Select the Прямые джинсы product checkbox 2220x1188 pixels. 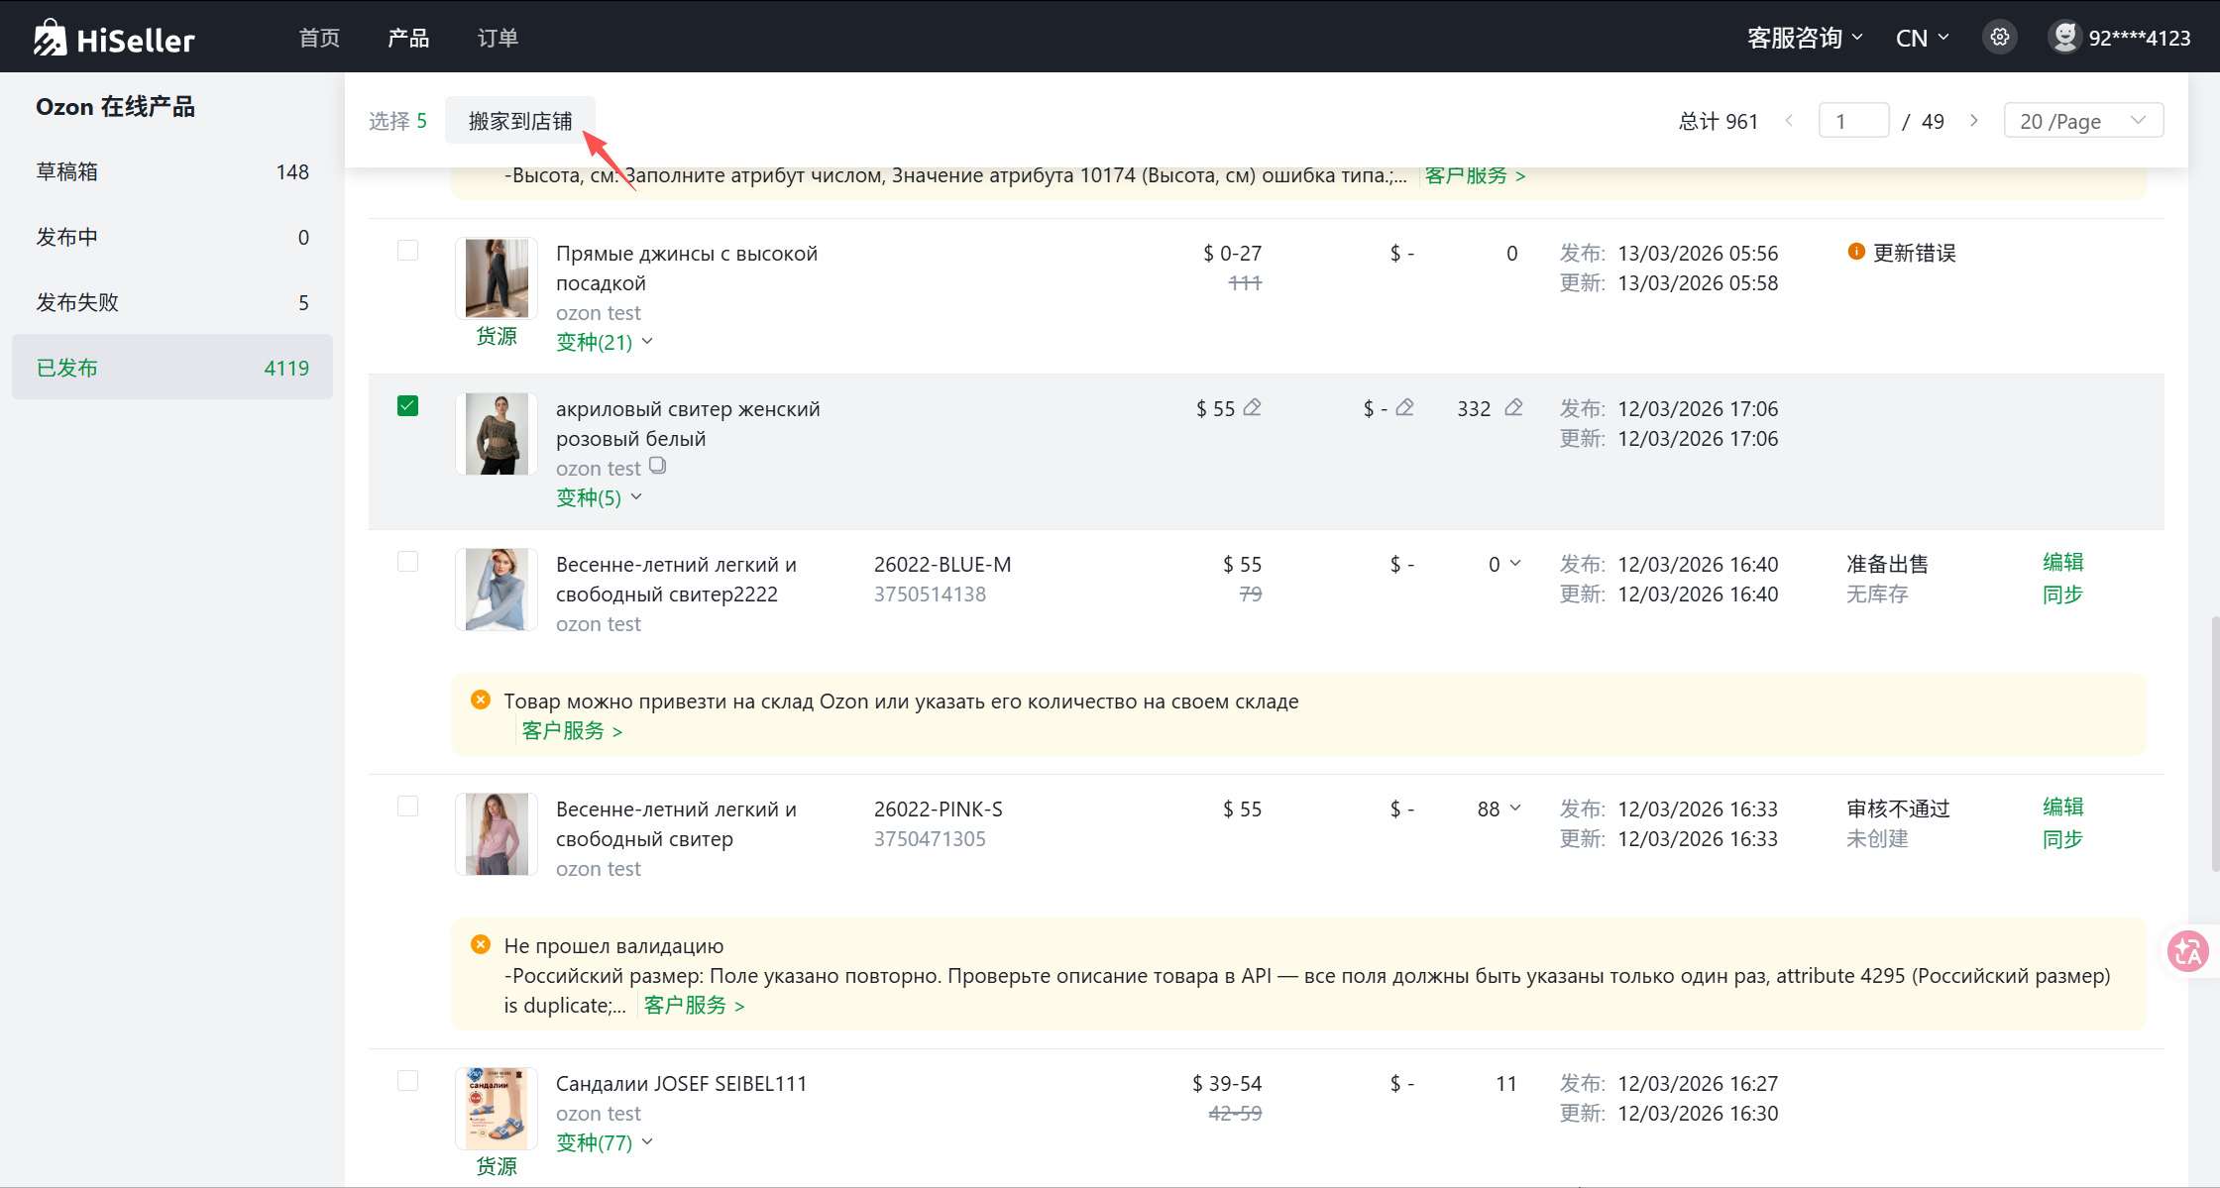coord(407,250)
